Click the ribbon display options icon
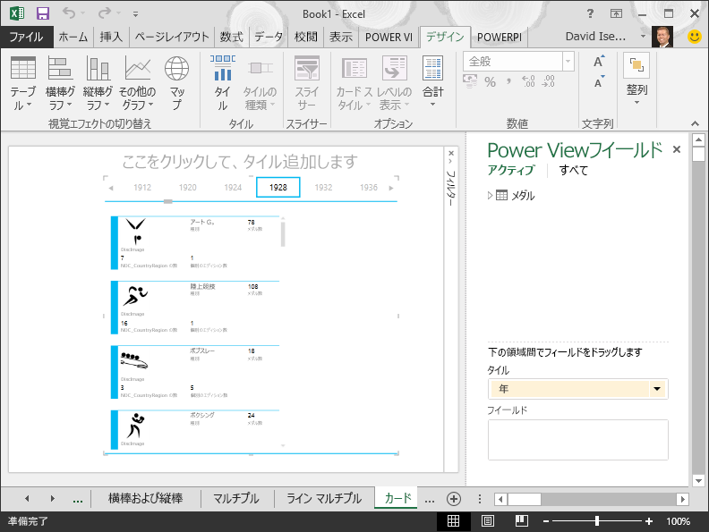This screenshot has width=709, height=532. (x=616, y=13)
